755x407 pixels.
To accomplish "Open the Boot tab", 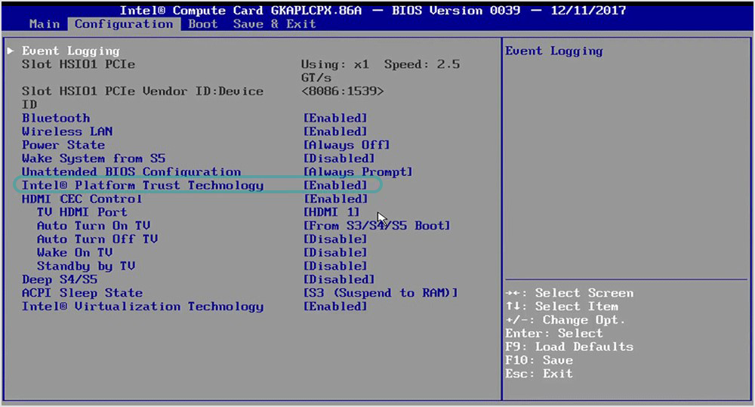I will pos(202,24).
